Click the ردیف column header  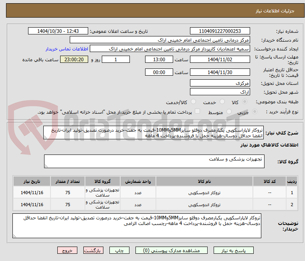292,181
